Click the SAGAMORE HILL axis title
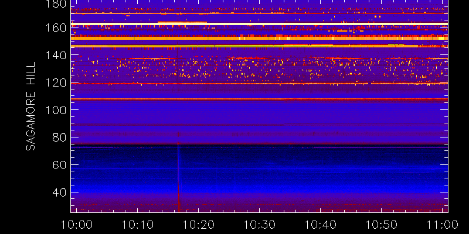This screenshot has height=234, width=469. click(x=30, y=106)
